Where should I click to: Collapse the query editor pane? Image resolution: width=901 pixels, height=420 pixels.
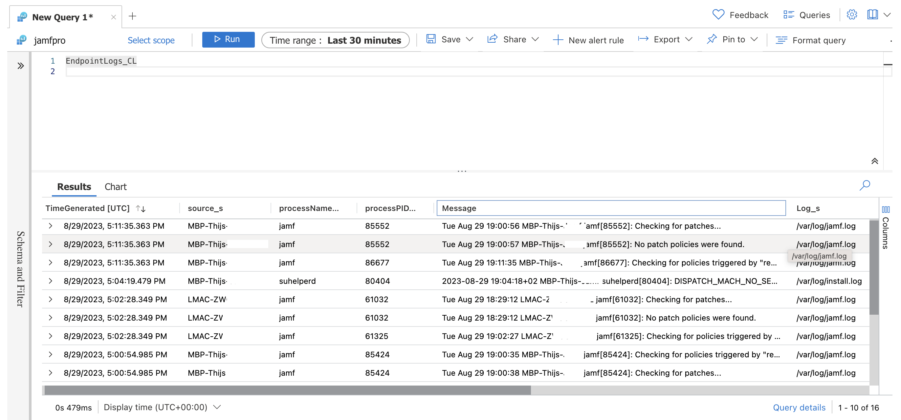pos(874,161)
